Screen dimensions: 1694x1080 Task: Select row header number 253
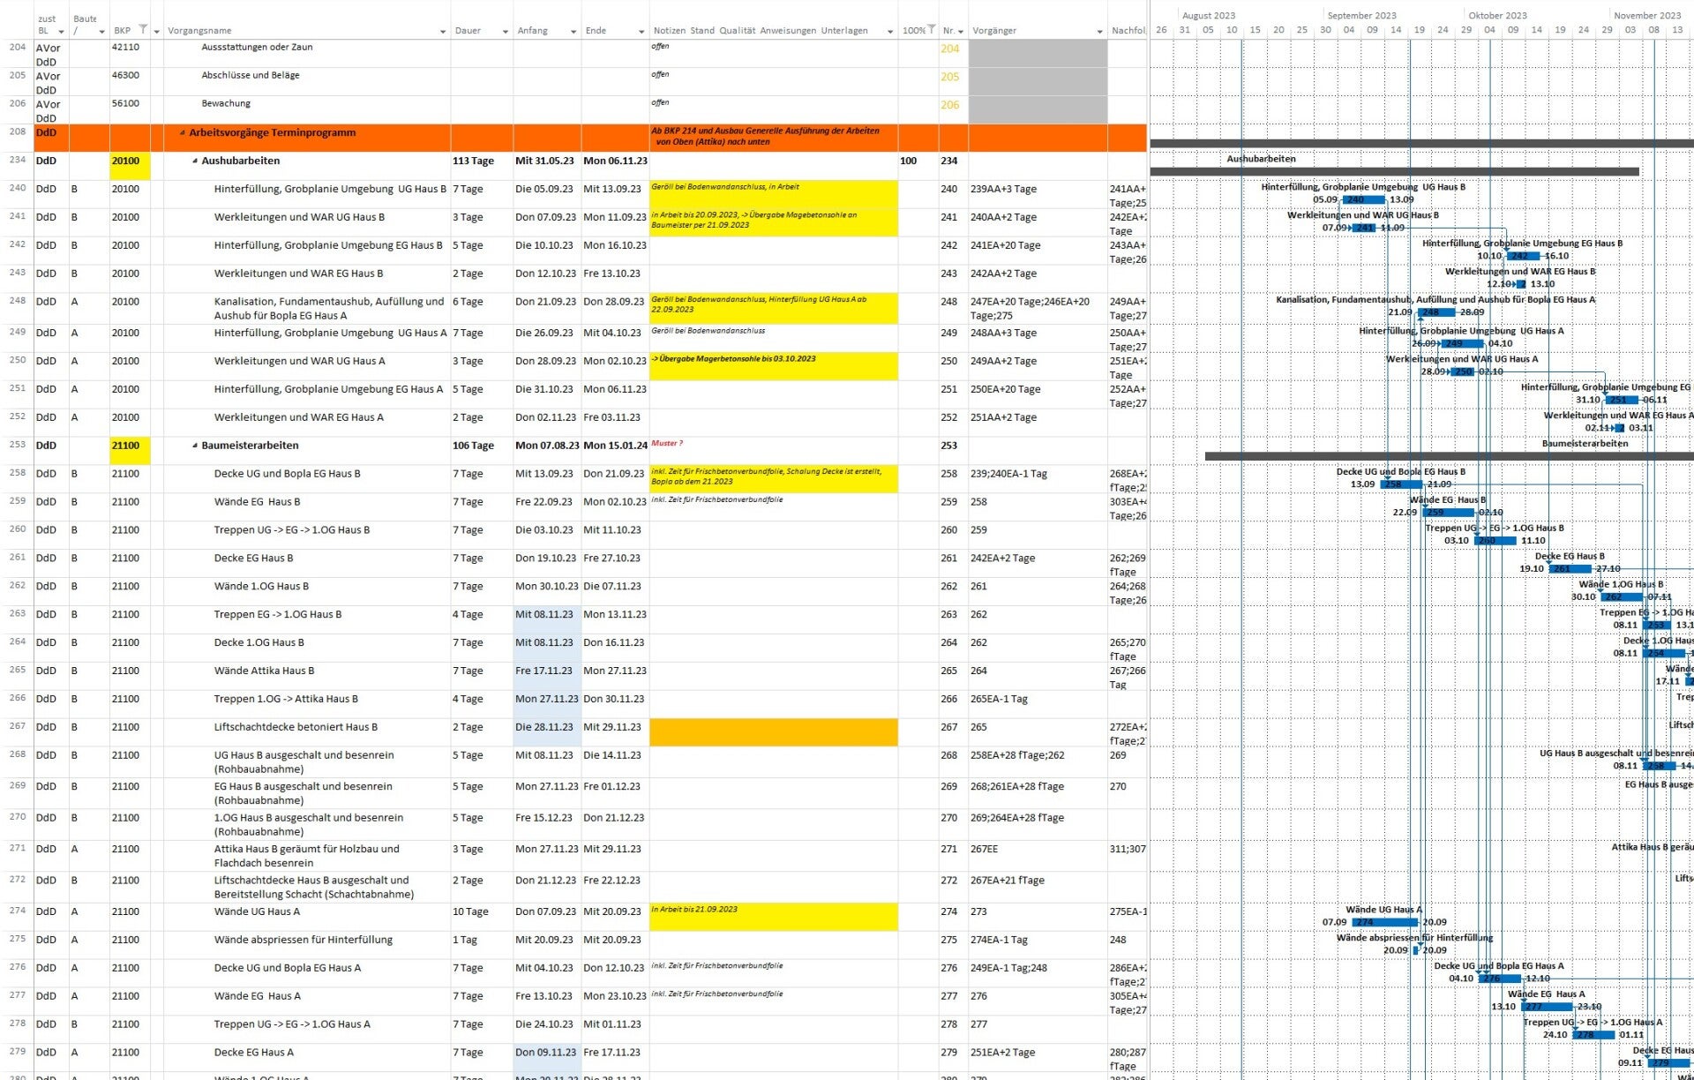(x=18, y=445)
